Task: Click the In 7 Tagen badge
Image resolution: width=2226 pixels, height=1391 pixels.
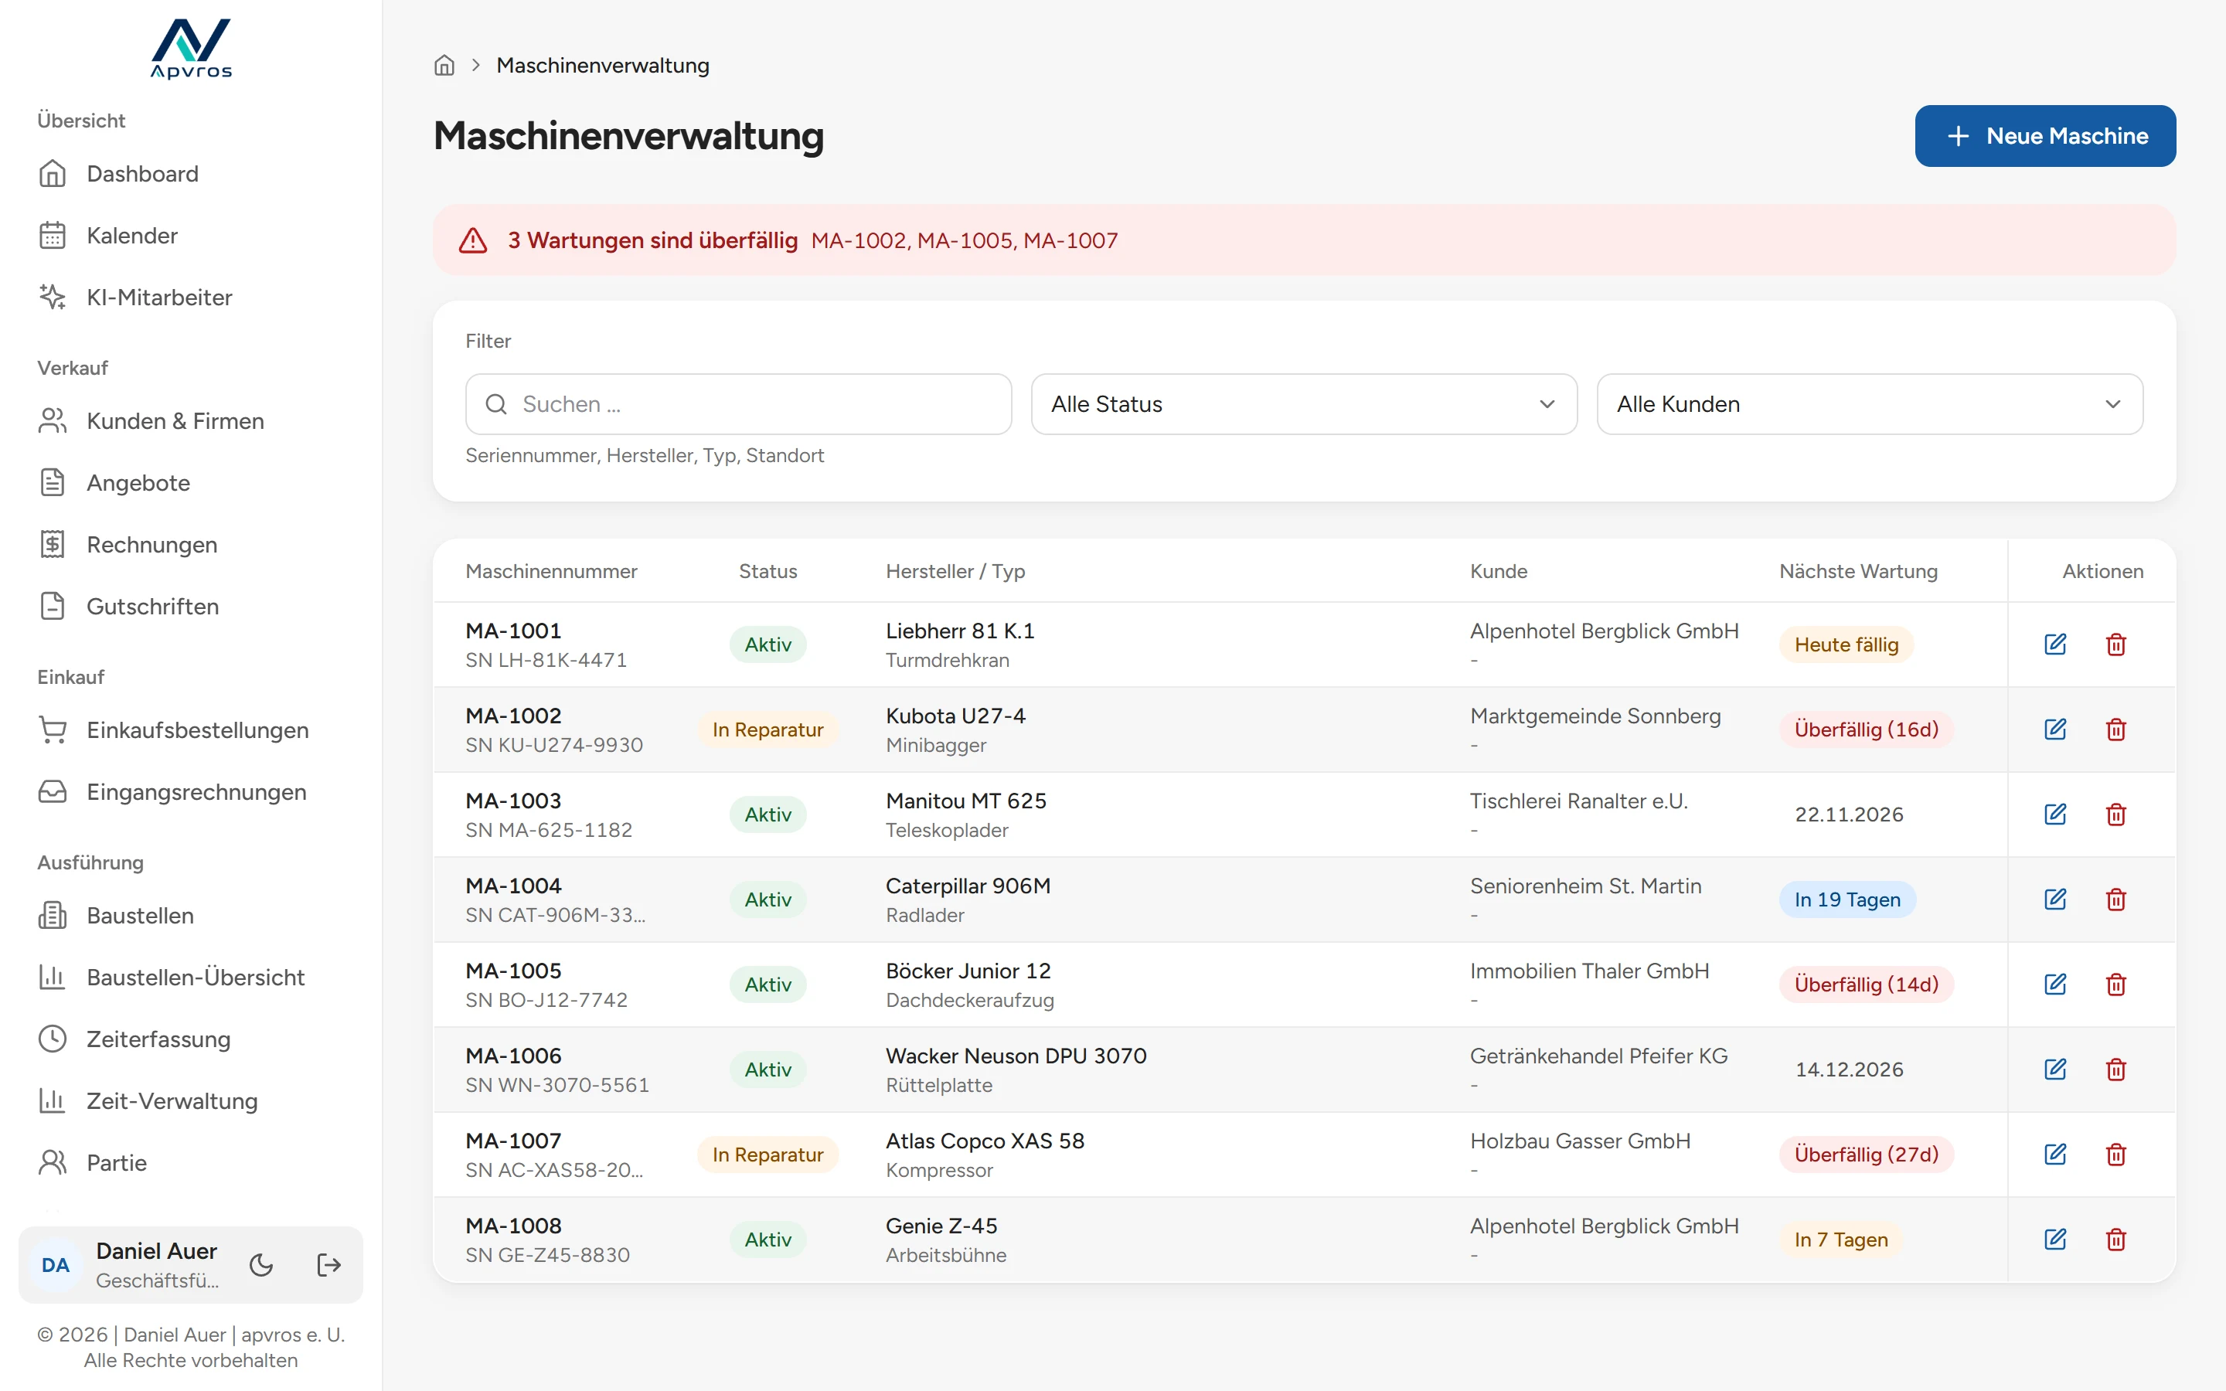Action: [x=1840, y=1240]
